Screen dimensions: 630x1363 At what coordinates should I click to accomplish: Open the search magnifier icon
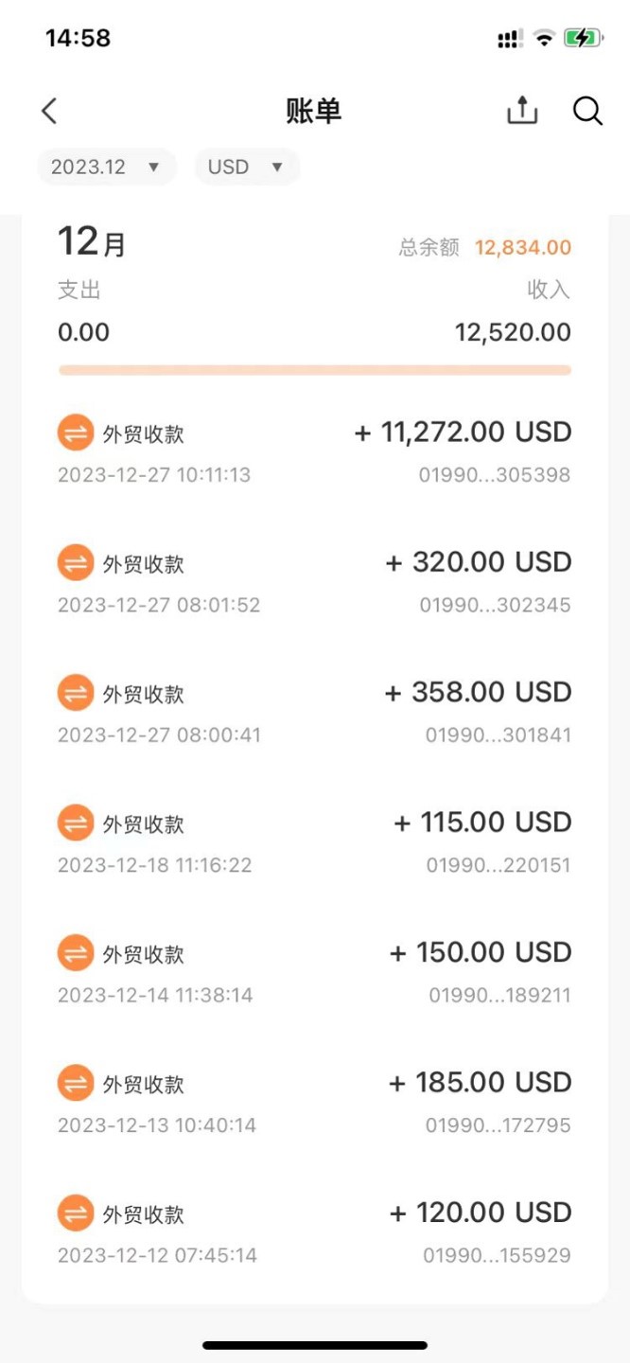tap(587, 112)
